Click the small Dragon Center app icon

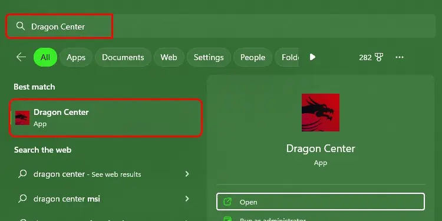(x=22, y=118)
